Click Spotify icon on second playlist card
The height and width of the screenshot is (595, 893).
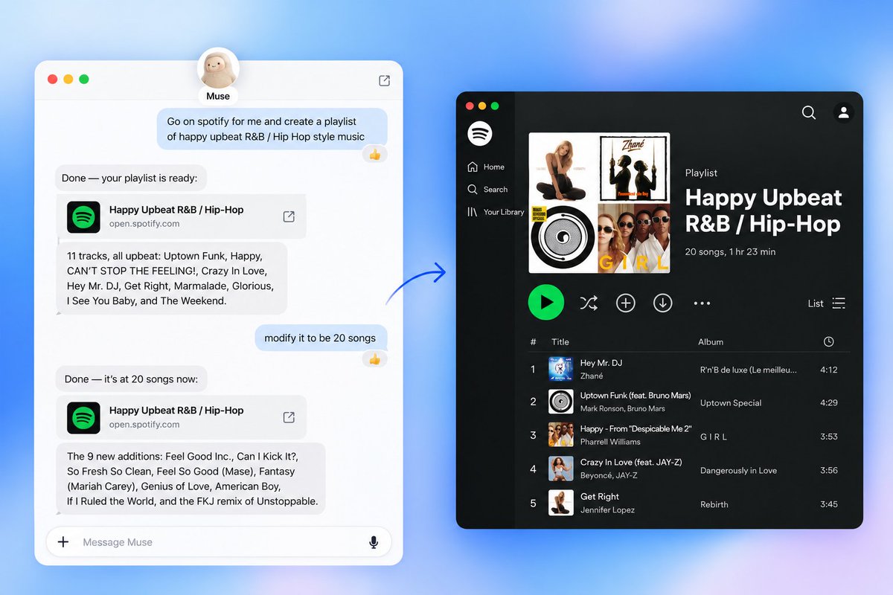(x=83, y=418)
